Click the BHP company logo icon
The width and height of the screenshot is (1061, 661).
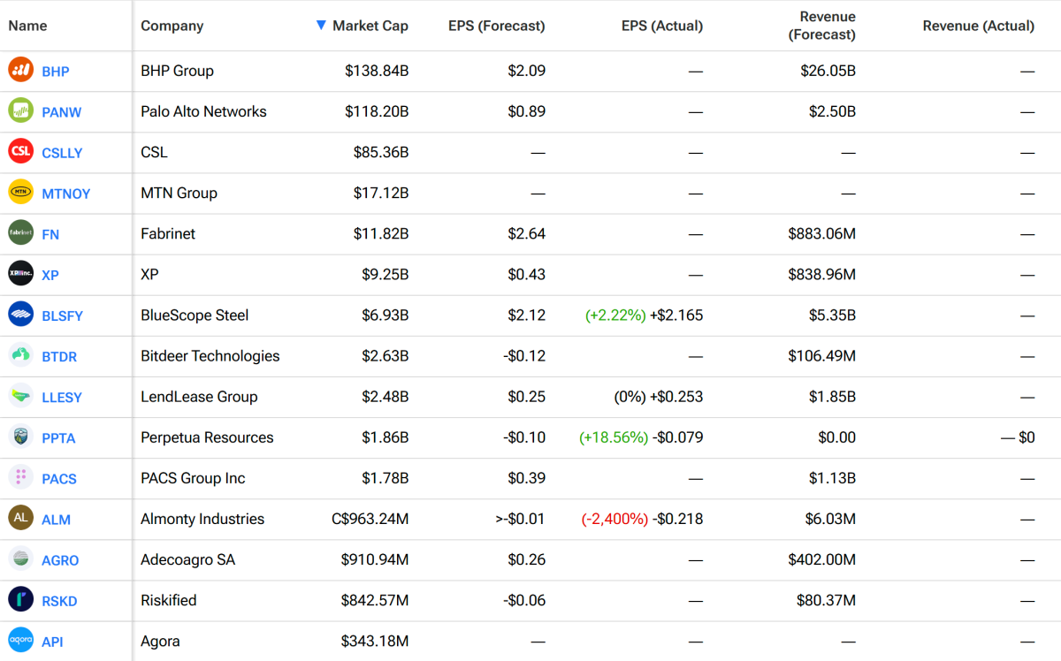[x=20, y=70]
